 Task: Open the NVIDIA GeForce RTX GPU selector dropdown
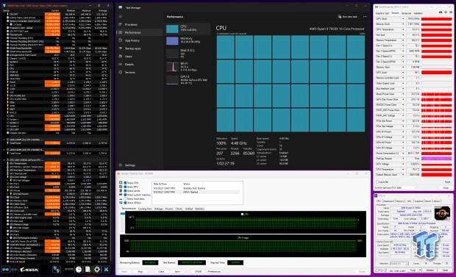[x=396, y=188]
